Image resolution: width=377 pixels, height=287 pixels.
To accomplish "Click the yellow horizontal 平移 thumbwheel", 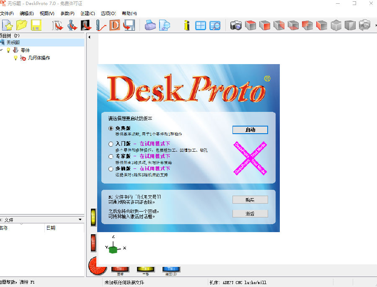I will (x=146, y=269).
